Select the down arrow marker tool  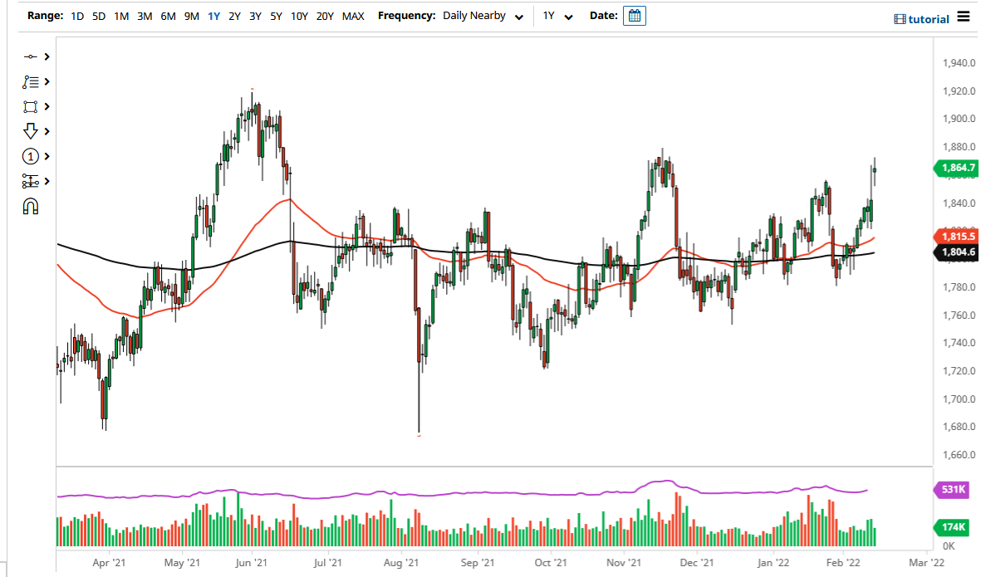(30, 130)
